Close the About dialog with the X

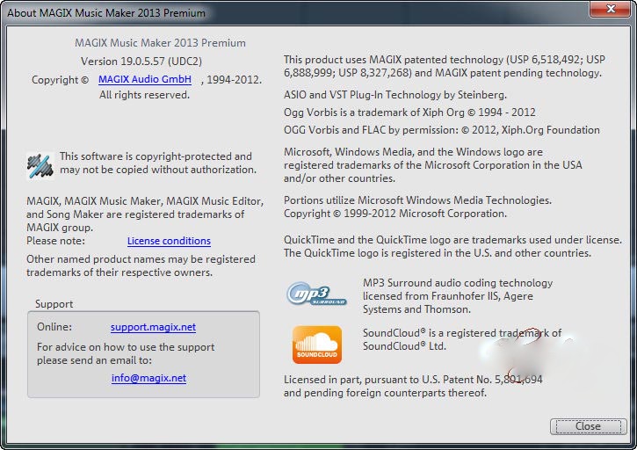point(610,9)
